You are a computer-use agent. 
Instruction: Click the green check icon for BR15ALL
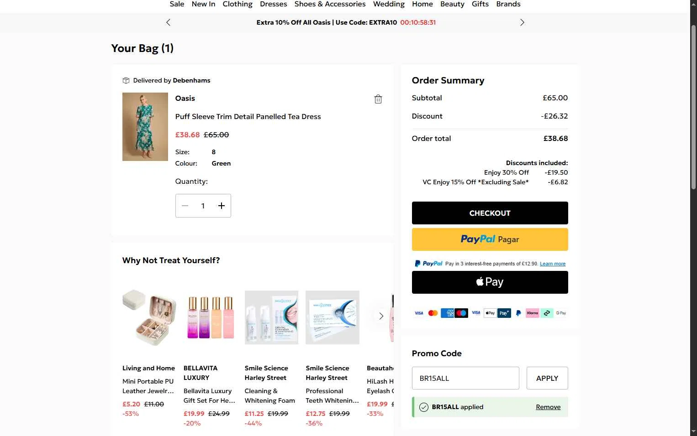[x=424, y=407]
